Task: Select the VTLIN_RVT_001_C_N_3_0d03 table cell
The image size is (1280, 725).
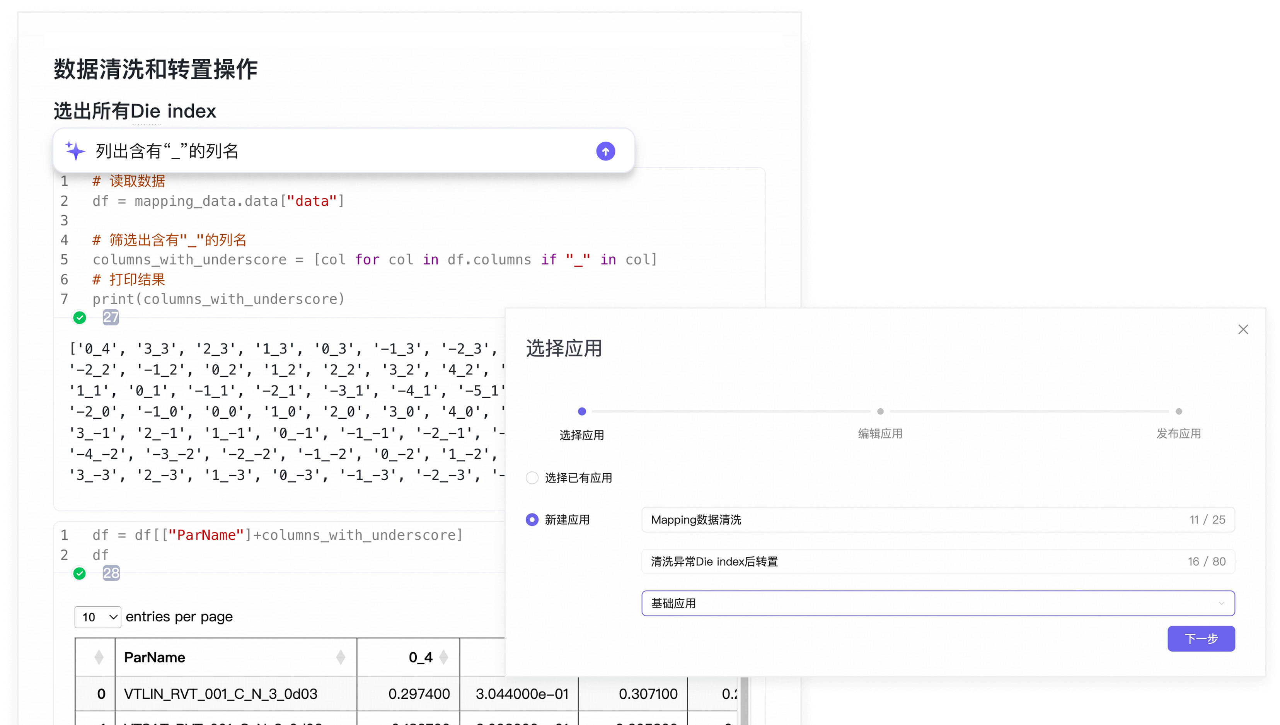Action: [220, 693]
